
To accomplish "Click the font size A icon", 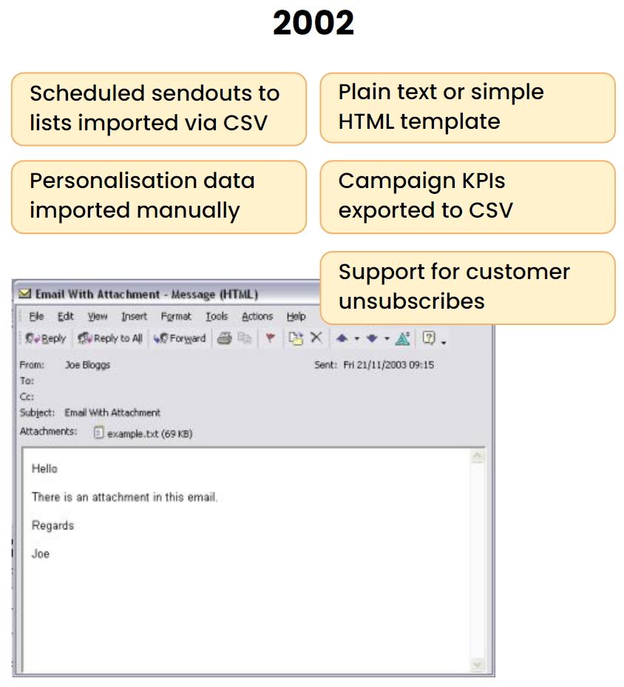I will (403, 338).
